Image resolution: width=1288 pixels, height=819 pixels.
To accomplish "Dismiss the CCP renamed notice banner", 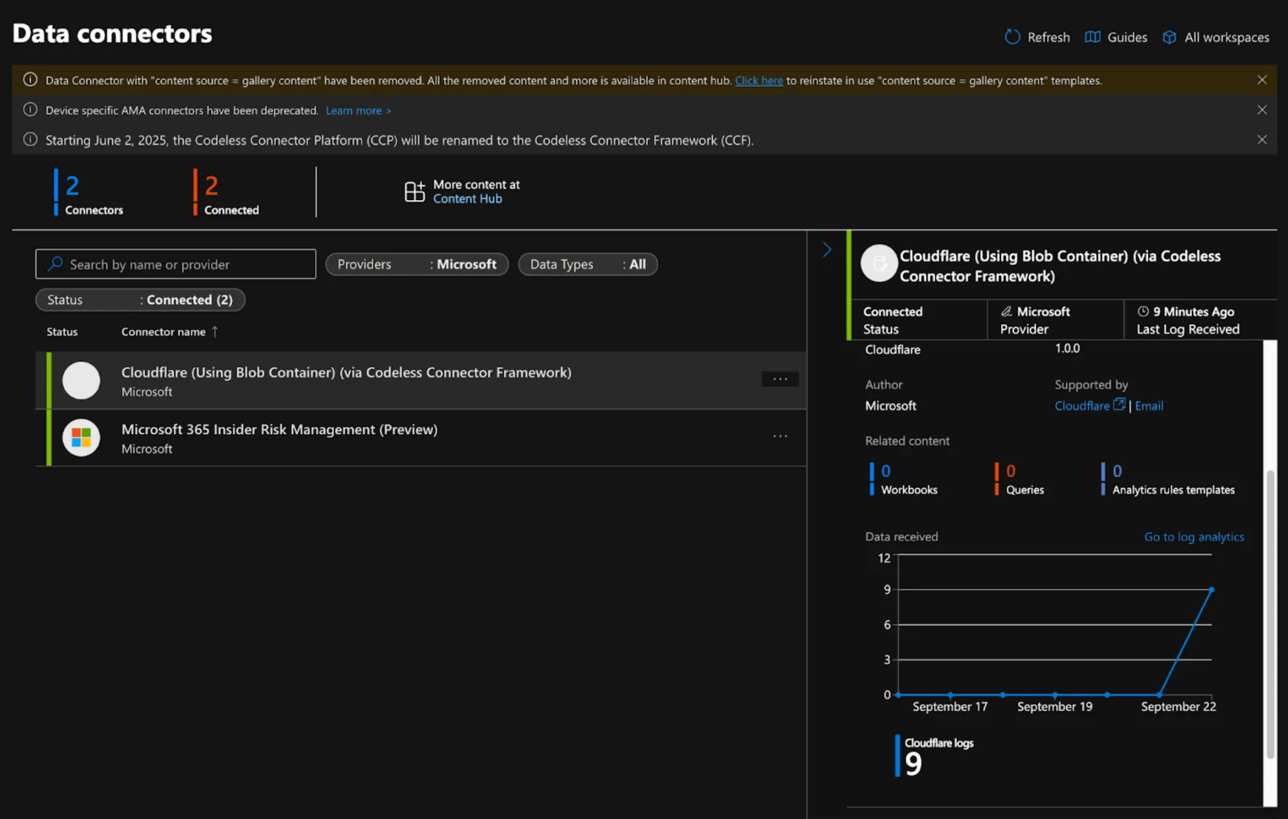I will pos(1261,140).
